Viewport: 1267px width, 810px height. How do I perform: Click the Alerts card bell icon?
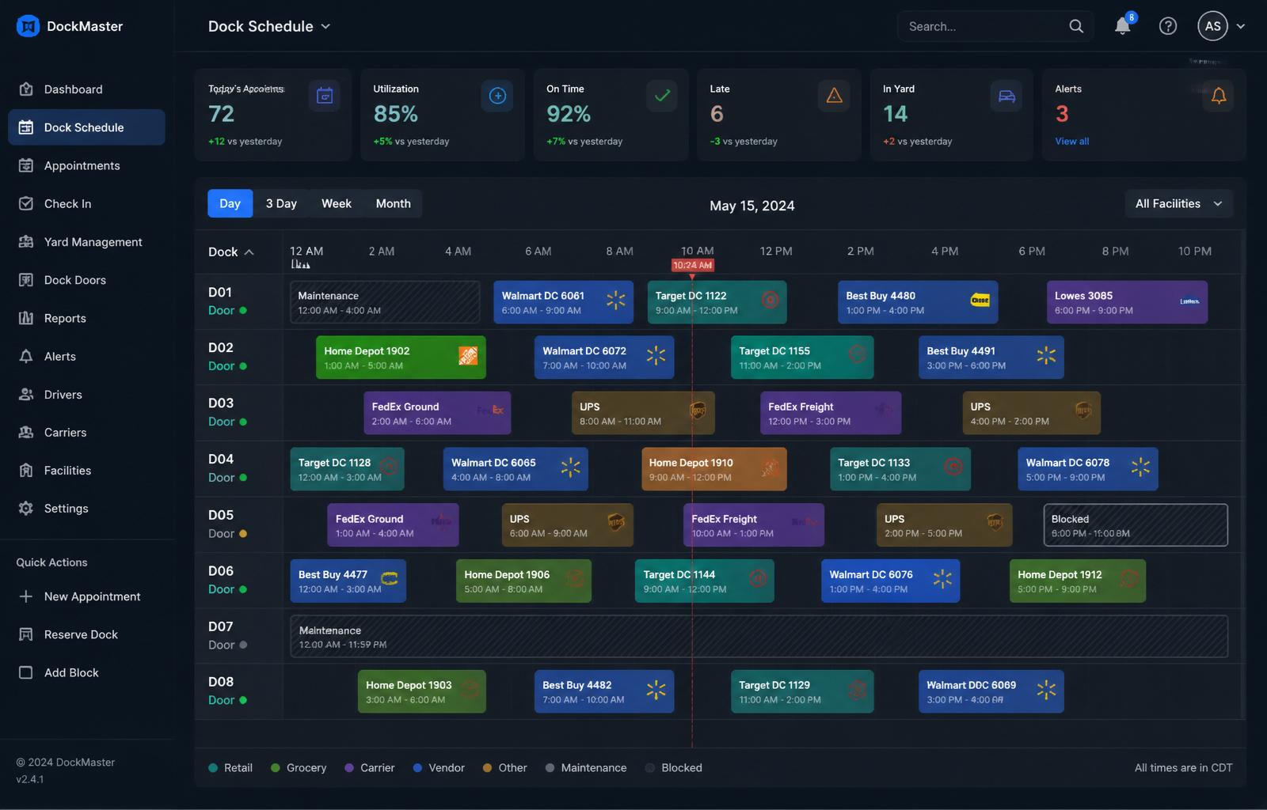[1219, 96]
